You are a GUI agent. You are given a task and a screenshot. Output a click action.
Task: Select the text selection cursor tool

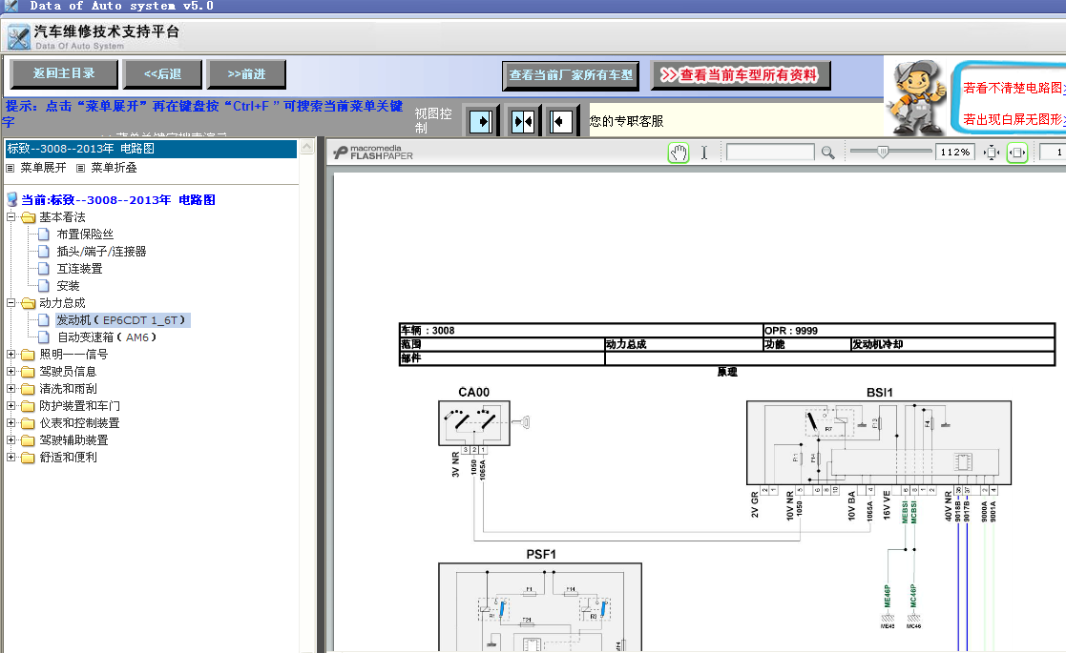click(x=704, y=153)
